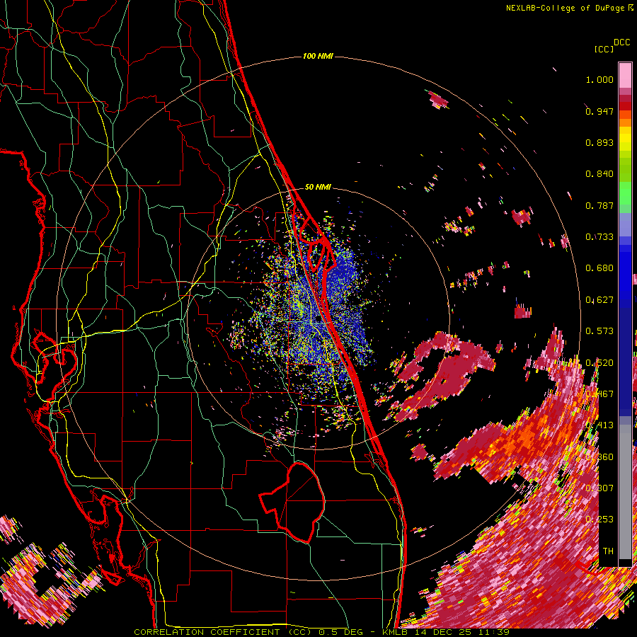Click the 1.000 legend value
Viewport: 637px width, 637px height.
599,79
